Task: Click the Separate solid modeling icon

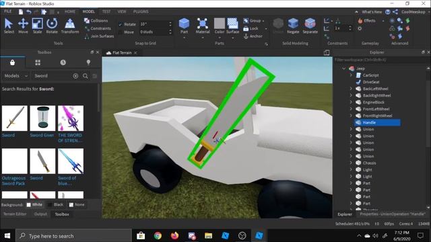Action: (x=310, y=26)
